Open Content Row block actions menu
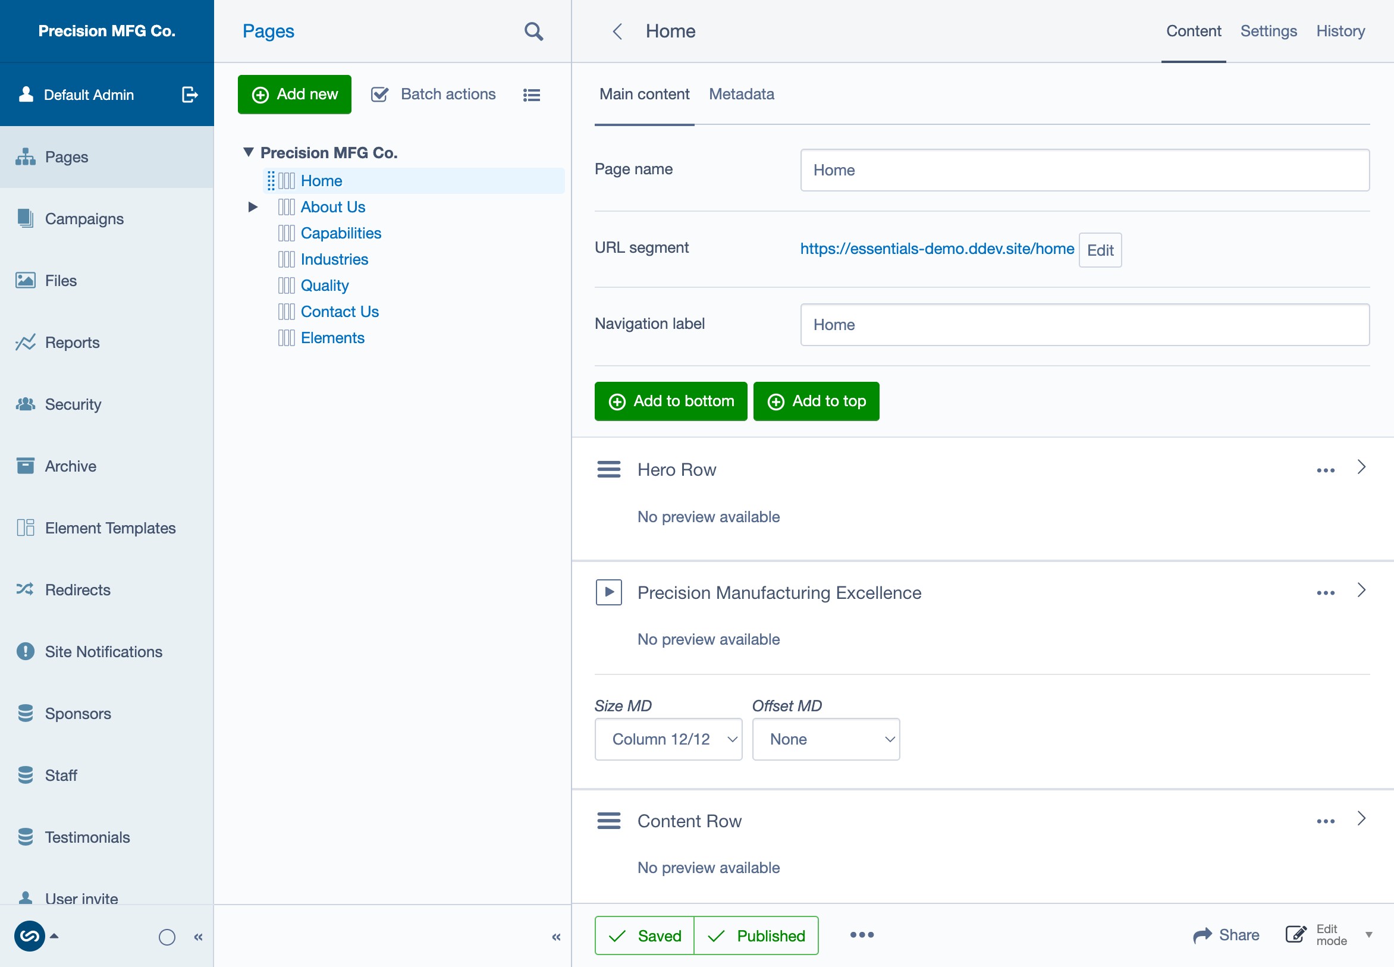 click(x=1326, y=821)
